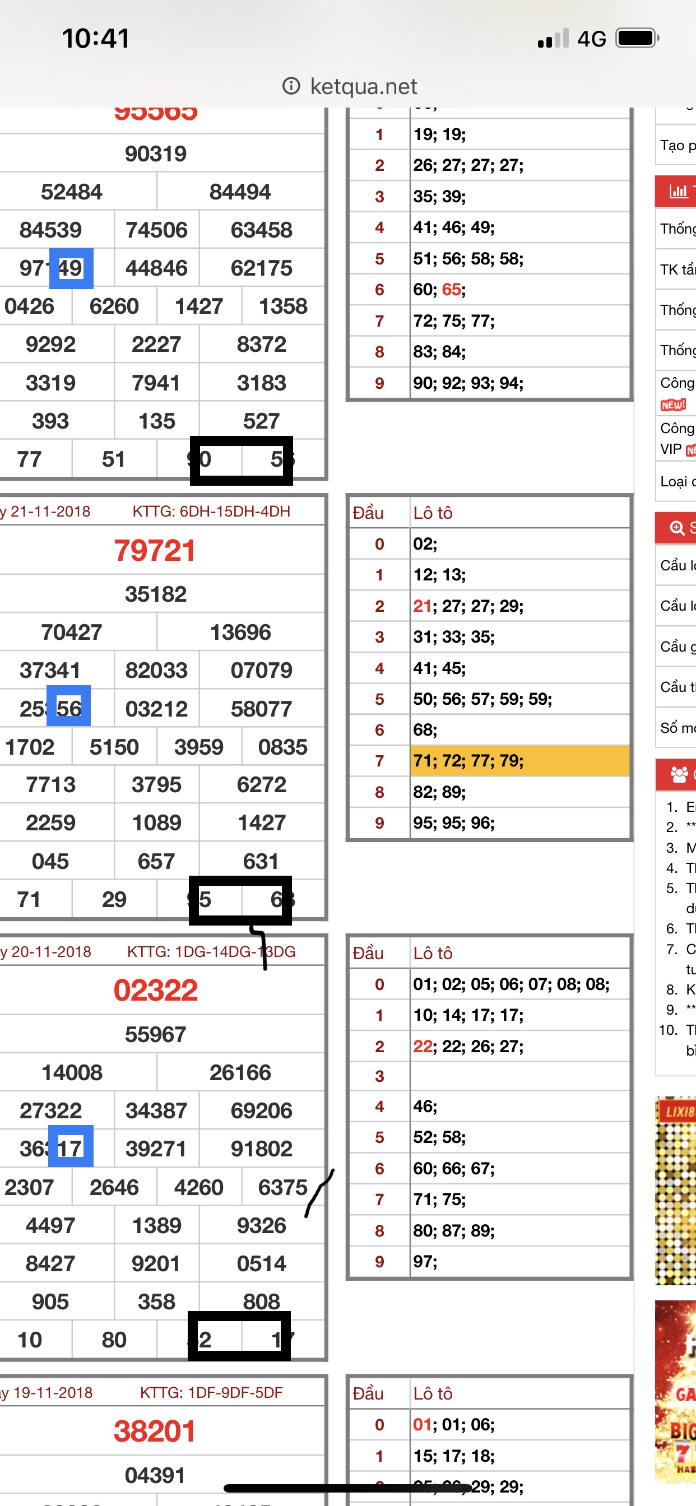This screenshot has height=1506, width=696.
Task: Tap the KTTG: 6DH-15DH-4DH code
Action: pos(211,512)
